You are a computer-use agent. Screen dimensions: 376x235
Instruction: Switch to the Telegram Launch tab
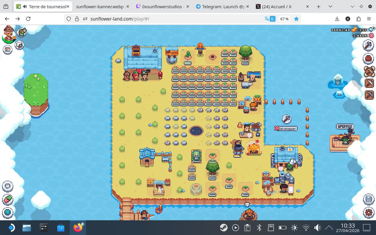tap(222, 7)
